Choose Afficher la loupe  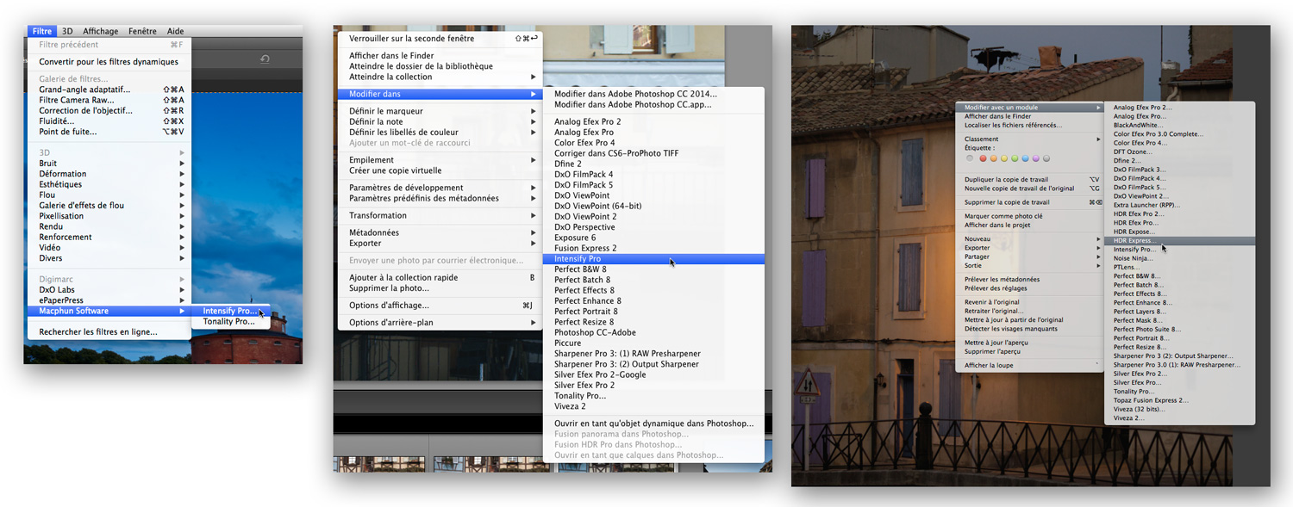pyautogui.click(x=1029, y=366)
